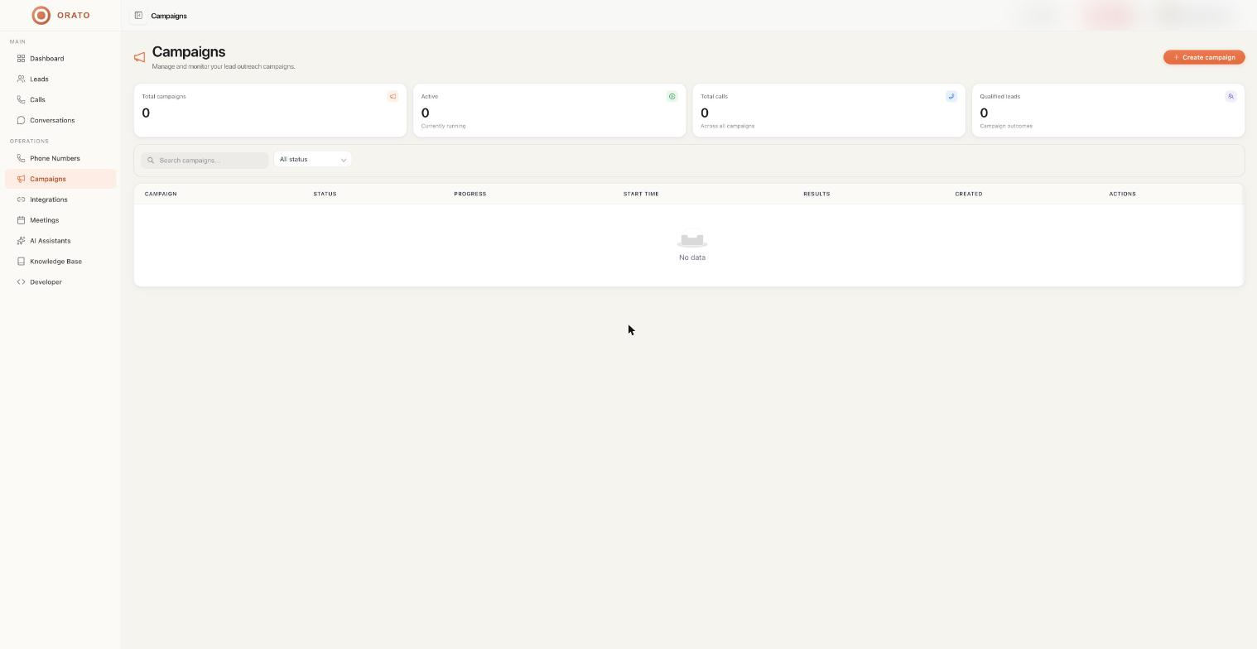Click the Qualified leads user icon
Image resolution: width=1257 pixels, height=649 pixels.
(1231, 97)
